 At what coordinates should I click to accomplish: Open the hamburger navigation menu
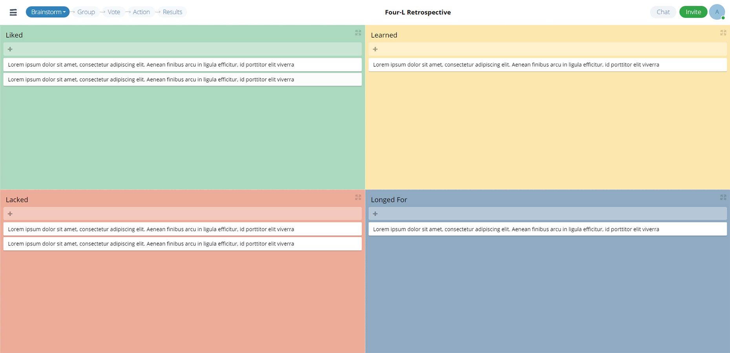13,12
